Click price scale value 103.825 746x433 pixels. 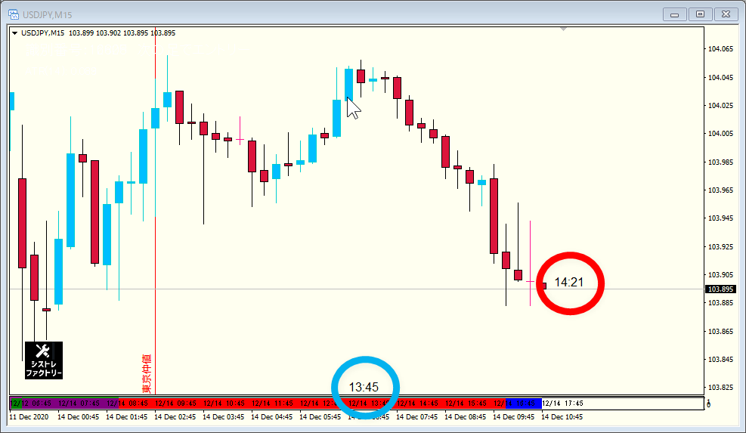click(720, 388)
